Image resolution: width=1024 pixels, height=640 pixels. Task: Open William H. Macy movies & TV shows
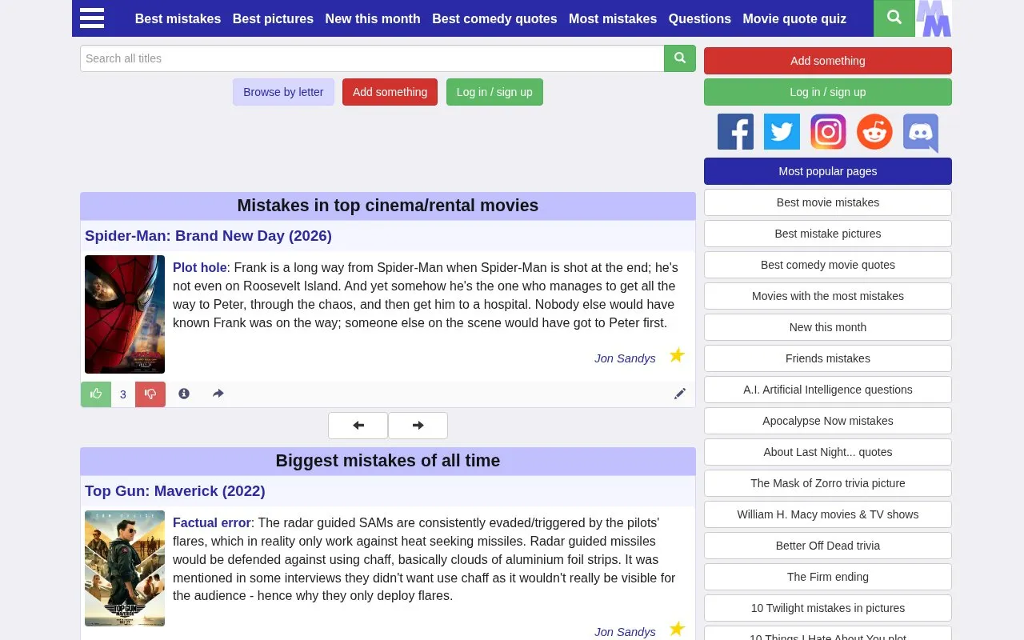point(828,514)
